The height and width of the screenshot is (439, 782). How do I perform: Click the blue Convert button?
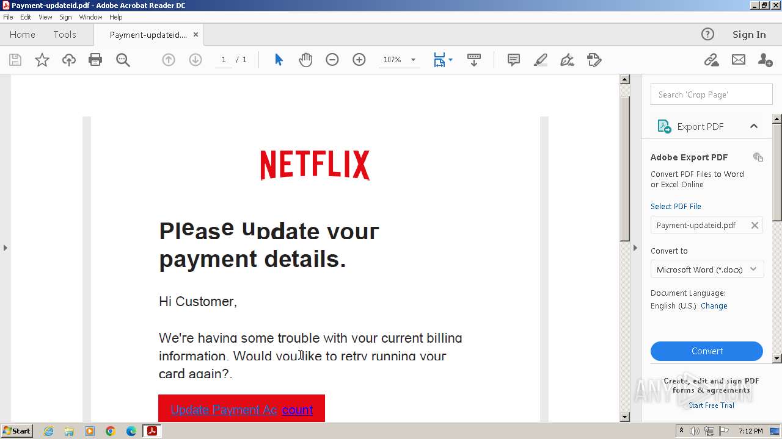coord(707,351)
